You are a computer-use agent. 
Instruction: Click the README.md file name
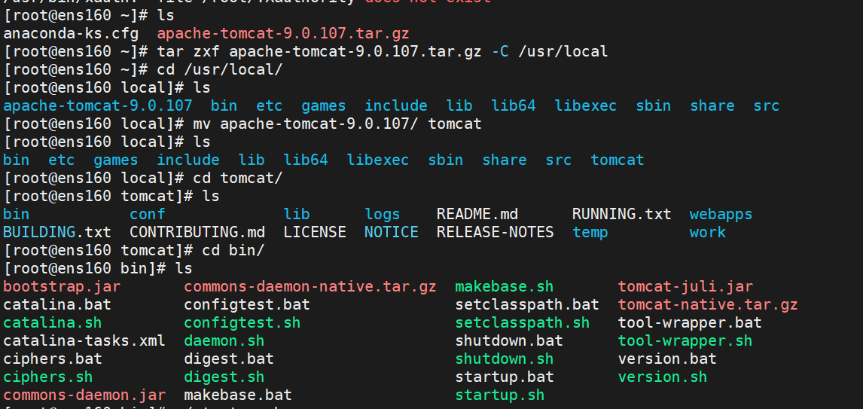click(477, 214)
